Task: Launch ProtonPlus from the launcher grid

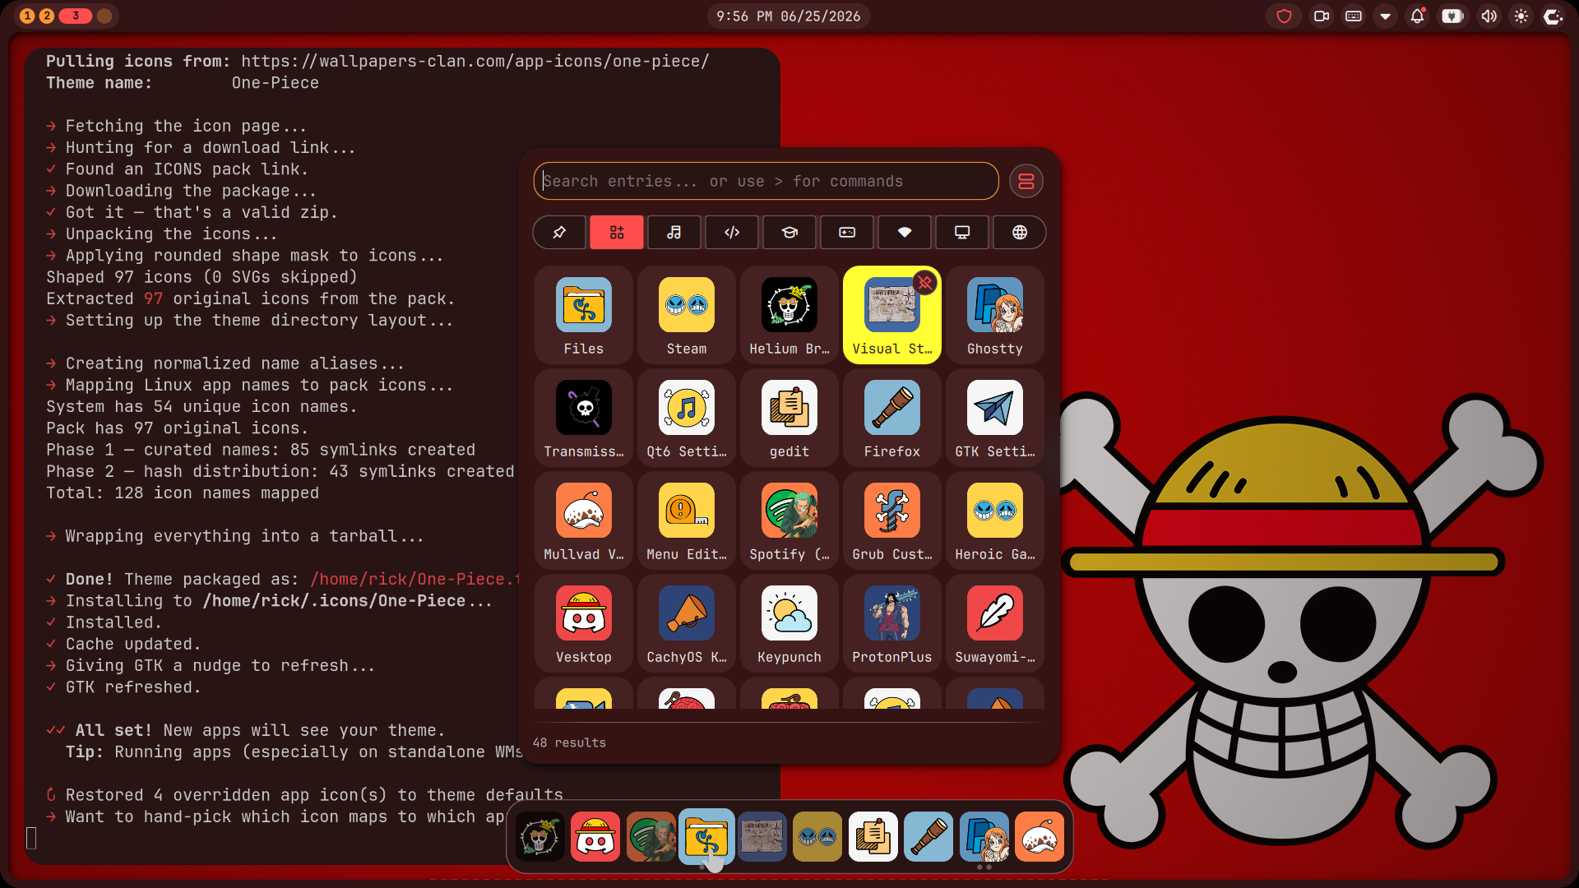Action: pos(891,623)
